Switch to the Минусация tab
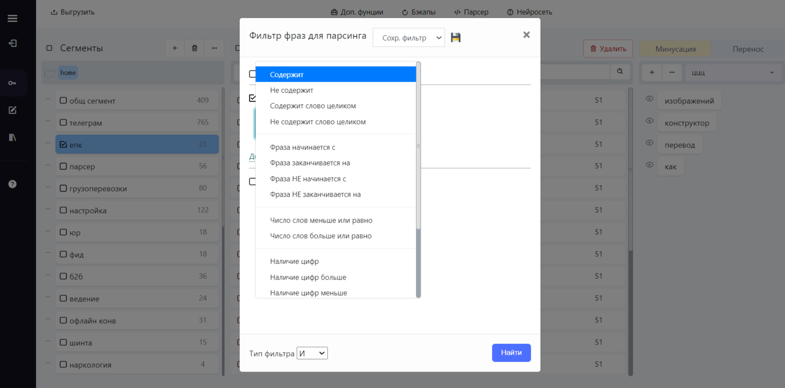 675,49
